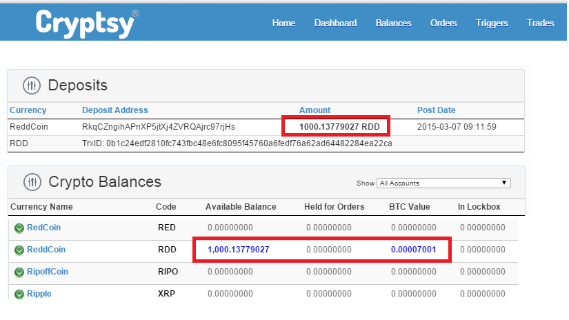Click RedCoin BTC Value cell
This screenshot has width=569, height=320.
(413, 228)
